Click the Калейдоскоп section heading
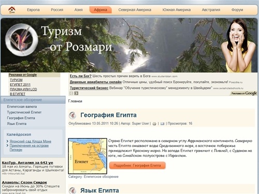This screenshot has width=259, height=194. coord(19,135)
